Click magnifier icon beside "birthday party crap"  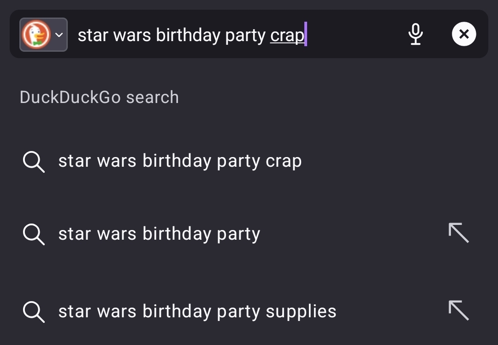[x=34, y=161]
